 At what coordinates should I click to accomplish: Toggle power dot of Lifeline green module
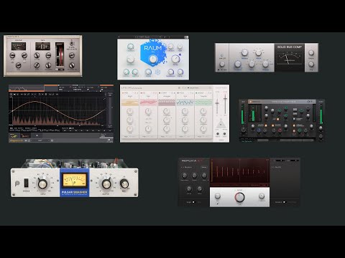click(x=197, y=92)
